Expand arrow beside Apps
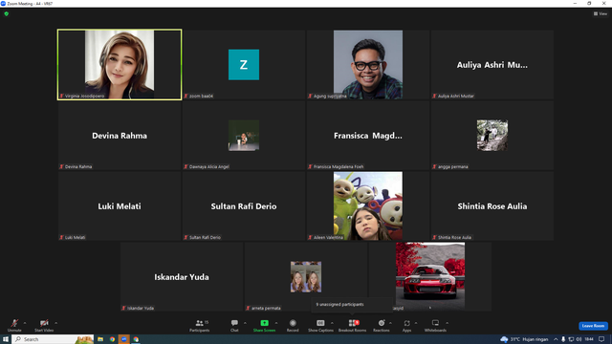This screenshot has width=612, height=344. pyautogui.click(x=416, y=323)
